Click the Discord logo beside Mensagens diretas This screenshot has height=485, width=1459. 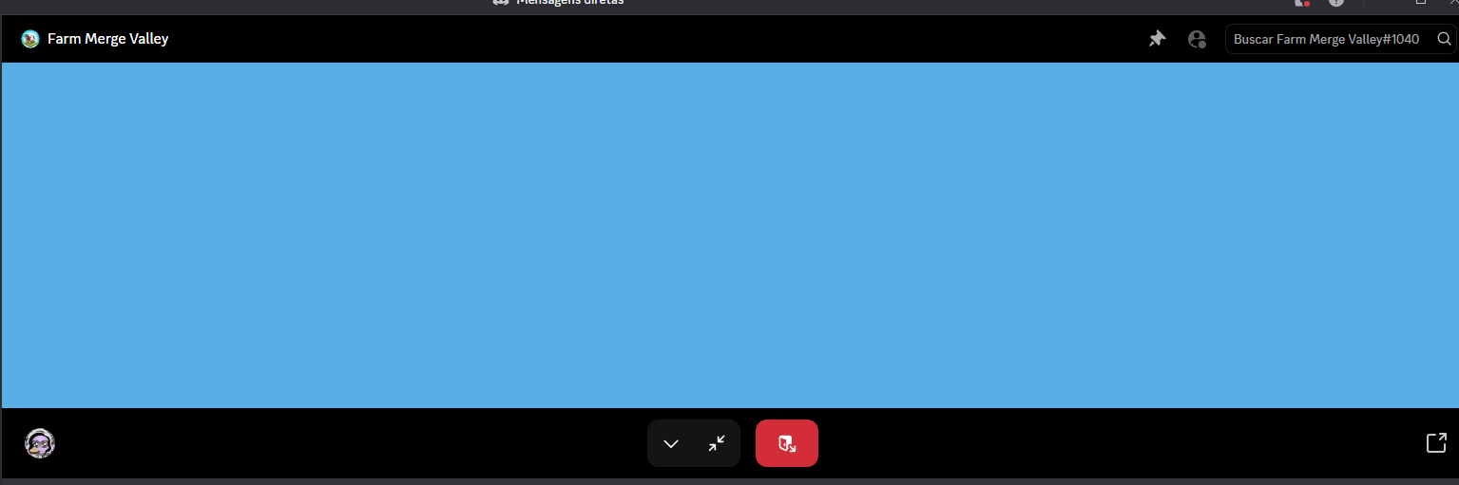click(501, 3)
